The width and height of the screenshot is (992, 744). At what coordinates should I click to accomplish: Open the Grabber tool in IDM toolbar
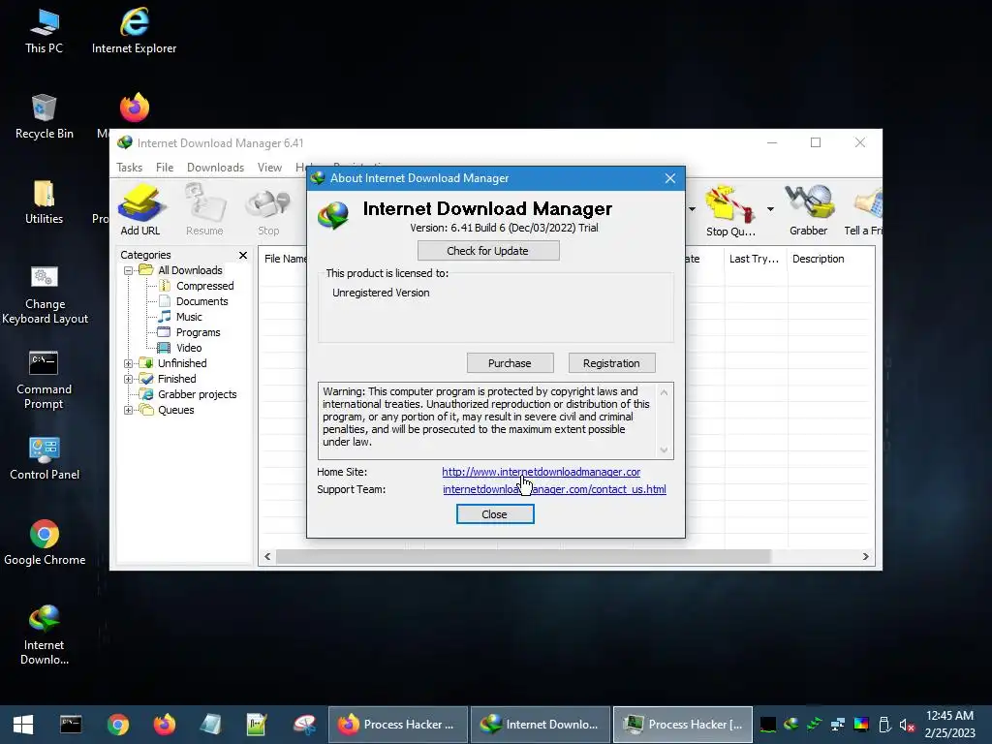coord(809,210)
